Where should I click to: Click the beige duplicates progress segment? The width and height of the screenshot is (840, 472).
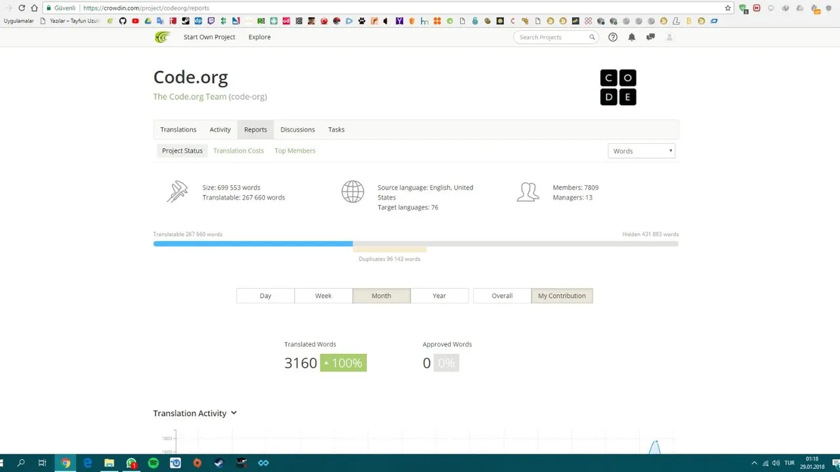[x=390, y=249]
